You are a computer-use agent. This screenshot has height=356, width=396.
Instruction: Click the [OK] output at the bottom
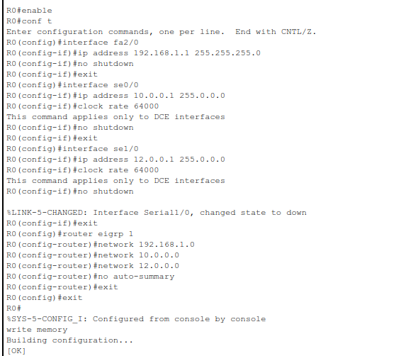pos(16,351)
